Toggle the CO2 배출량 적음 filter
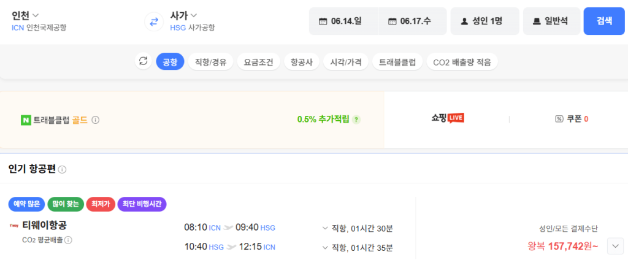Screen dimensions: 628x268 click(x=462, y=62)
